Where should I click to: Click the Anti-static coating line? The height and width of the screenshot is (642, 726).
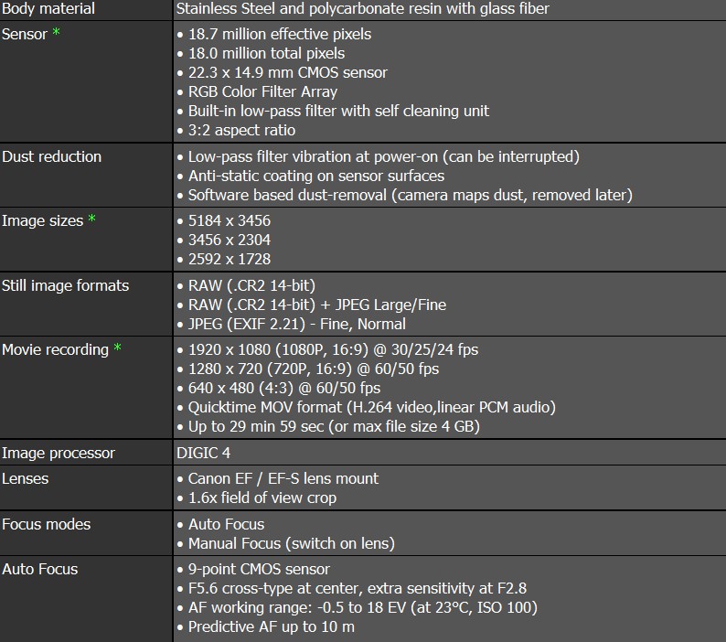[315, 176]
